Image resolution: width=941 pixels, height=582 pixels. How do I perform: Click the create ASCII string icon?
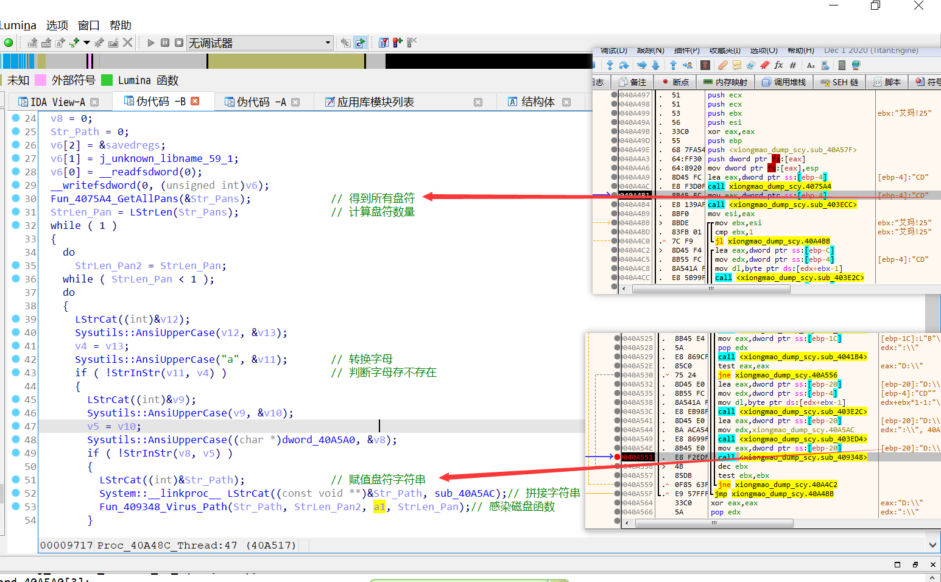pyautogui.click(x=60, y=43)
